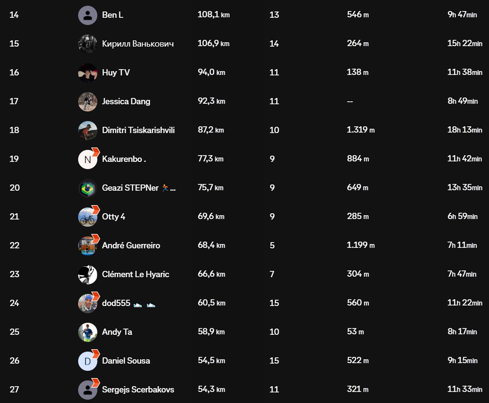Open the Daniel Sousa name link
Screen dimensions: 489x403
[x=126, y=361]
